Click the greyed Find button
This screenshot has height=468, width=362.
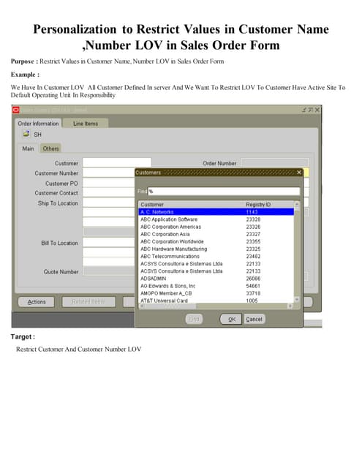pyautogui.click(x=194, y=319)
